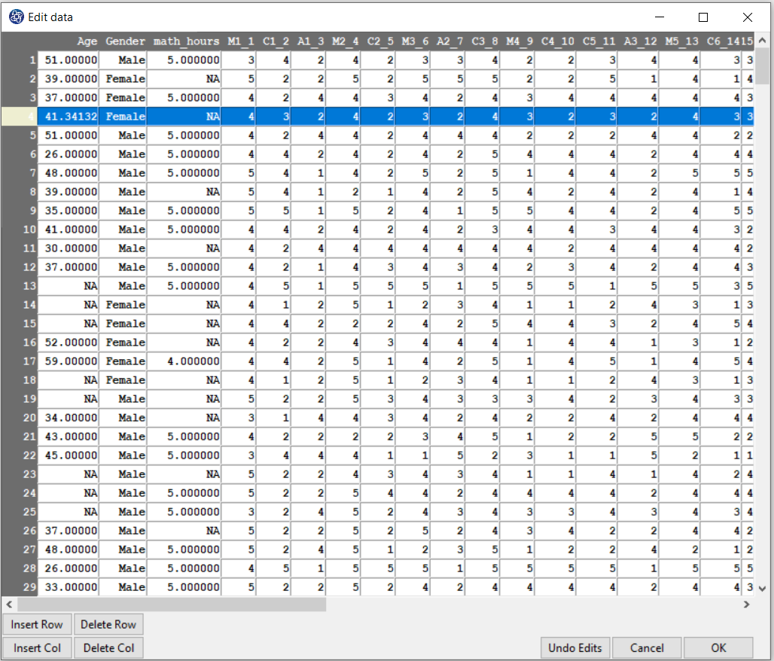Viewport: 774px width, 661px height.
Task: Click the Gender cell in row 16
Action: [x=123, y=343]
